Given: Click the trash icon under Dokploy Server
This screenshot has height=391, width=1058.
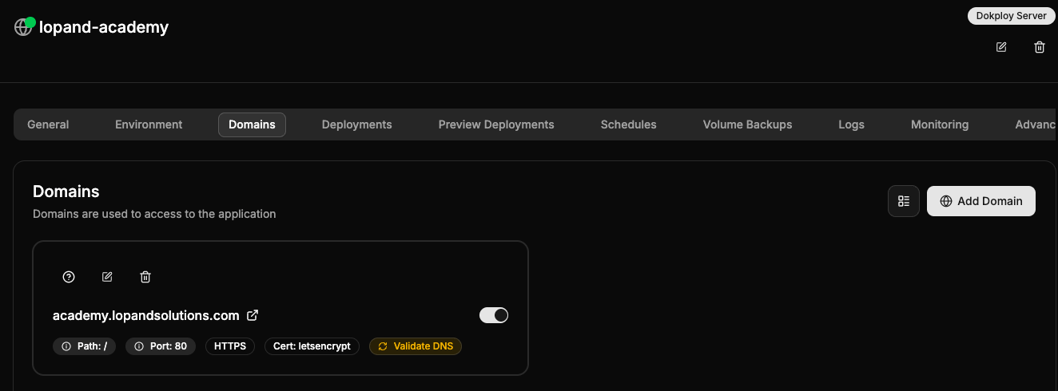Looking at the screenshot, I should tap(1040, 47).
